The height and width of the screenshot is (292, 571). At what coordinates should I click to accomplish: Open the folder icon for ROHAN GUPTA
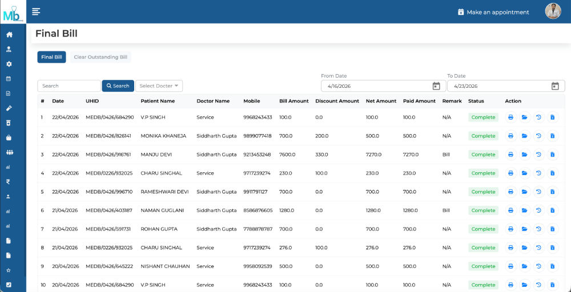[524, 229]
